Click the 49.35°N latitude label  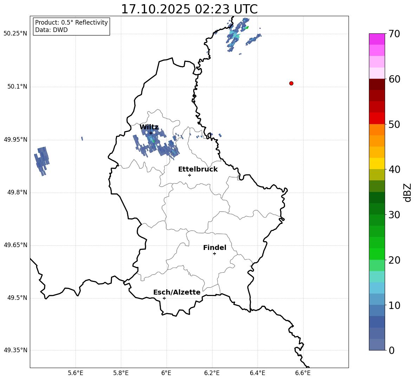point(15,350)
